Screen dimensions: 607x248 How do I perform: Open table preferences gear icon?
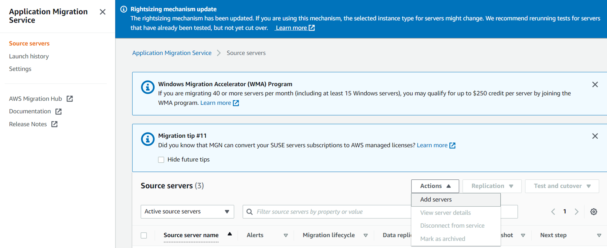594,212
